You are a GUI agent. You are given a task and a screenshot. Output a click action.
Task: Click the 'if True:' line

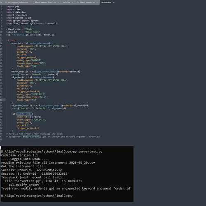click(12, 40)
